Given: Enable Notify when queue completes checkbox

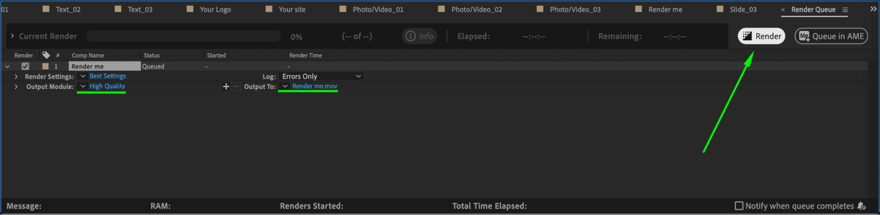Looking at the screenshot, I should tap(739, 206).
